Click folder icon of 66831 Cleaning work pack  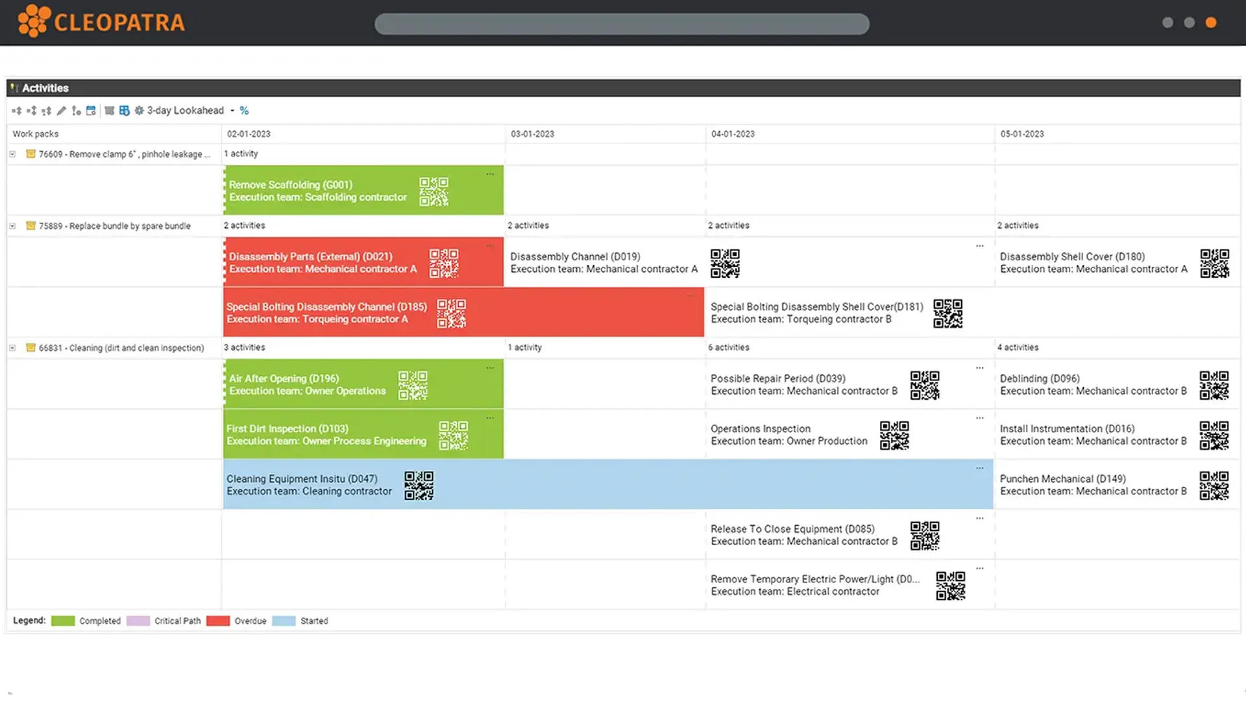tap(31, 347)
